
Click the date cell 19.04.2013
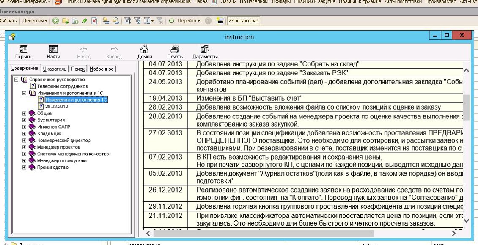pyautogui.click(x=165, y=98)
